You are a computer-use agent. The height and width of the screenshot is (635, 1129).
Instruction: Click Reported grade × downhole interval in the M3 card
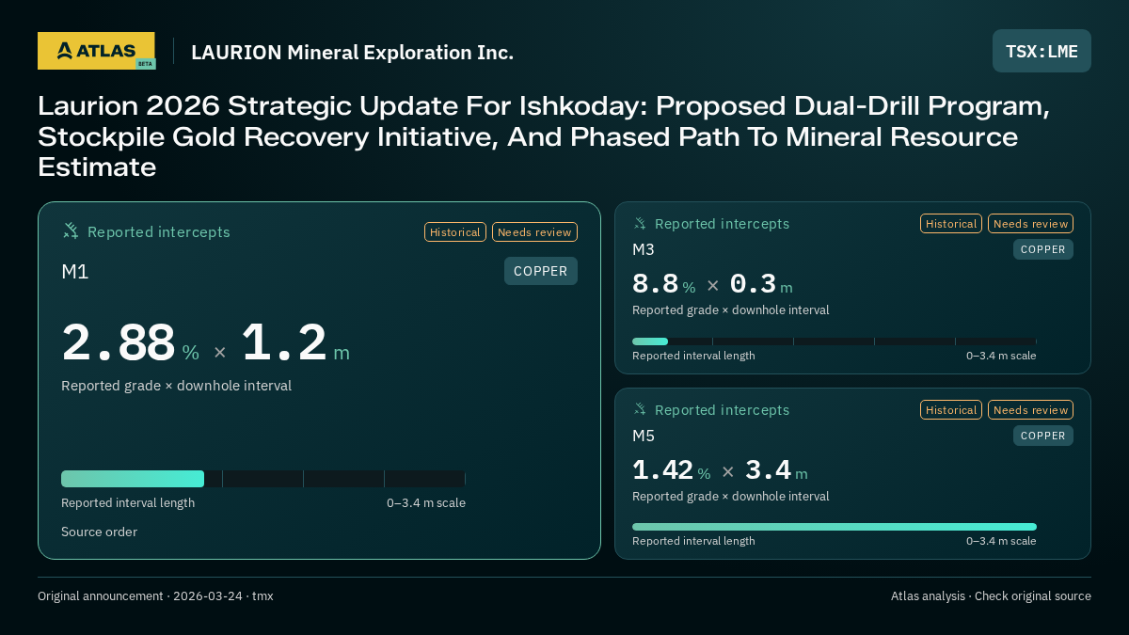(731, 310)
